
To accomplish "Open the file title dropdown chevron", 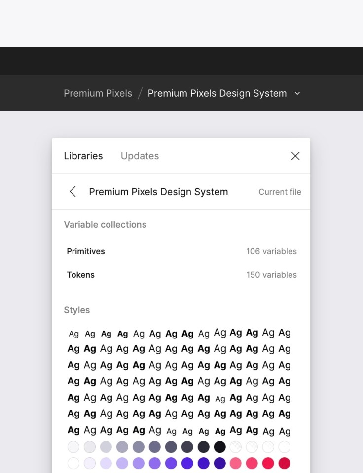I will click(297, 94).
